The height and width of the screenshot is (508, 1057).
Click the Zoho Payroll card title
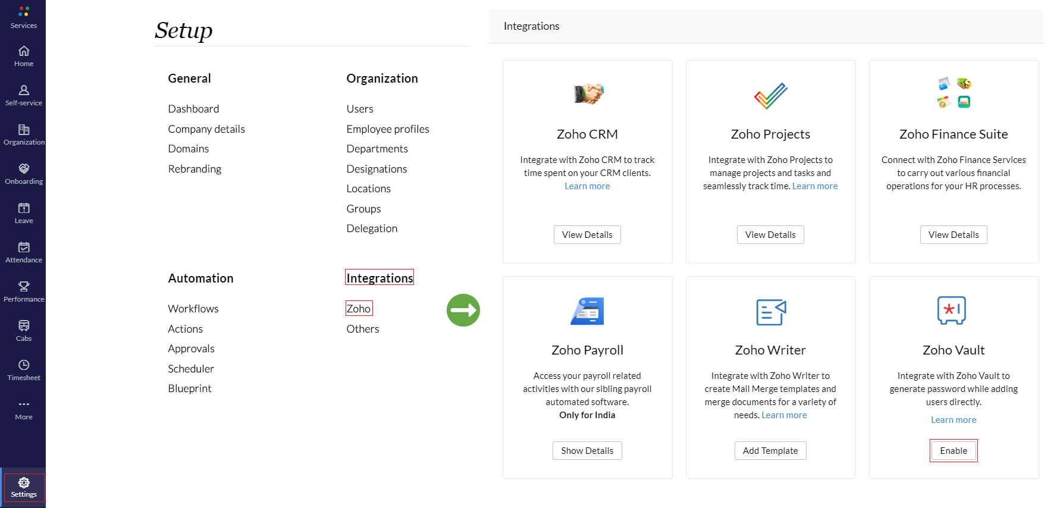[x=587, y=350]
